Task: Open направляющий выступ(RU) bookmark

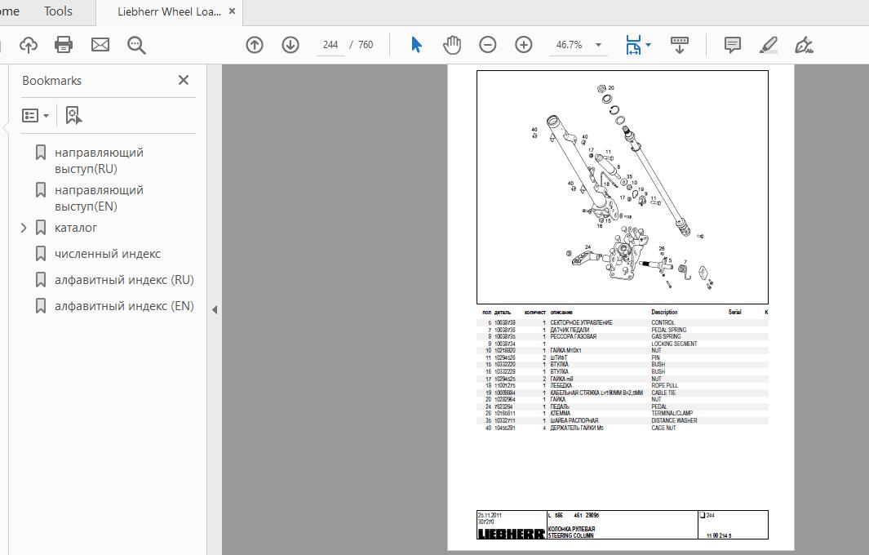Action: tap(99, 160)
